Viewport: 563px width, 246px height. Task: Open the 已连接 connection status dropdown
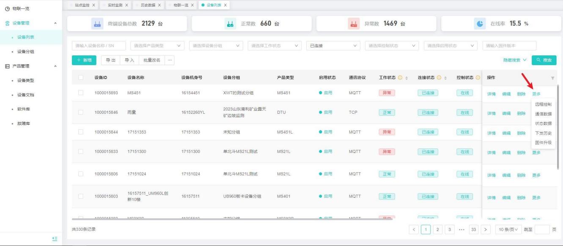pyautogui.click(x=333, y=46)
